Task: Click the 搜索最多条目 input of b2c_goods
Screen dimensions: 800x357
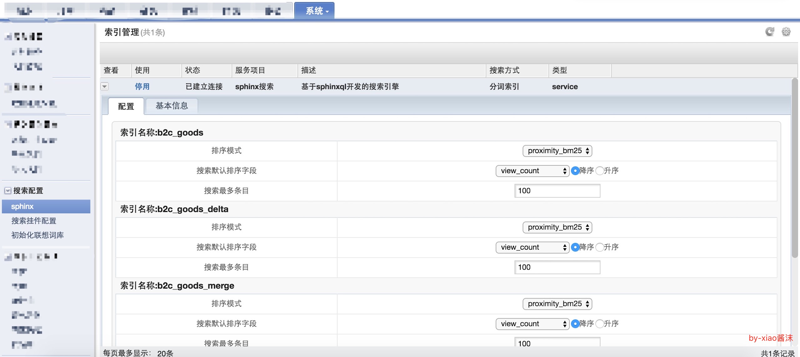Action: (557, 190)
